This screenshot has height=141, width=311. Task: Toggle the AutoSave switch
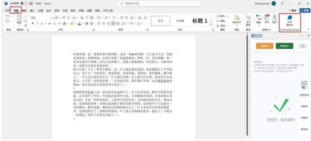click(24, 3)
